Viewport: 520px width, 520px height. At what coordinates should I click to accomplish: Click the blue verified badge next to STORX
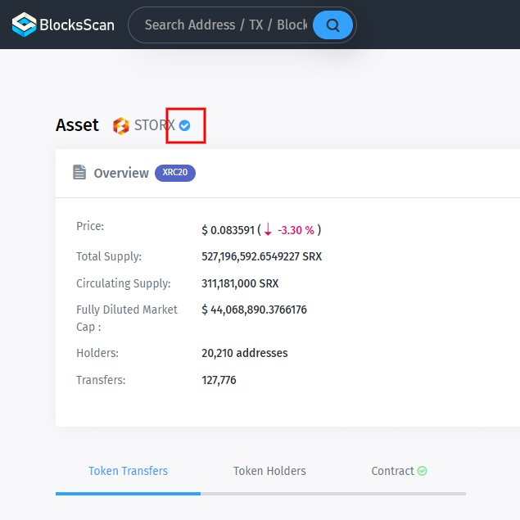click(185, 125)
